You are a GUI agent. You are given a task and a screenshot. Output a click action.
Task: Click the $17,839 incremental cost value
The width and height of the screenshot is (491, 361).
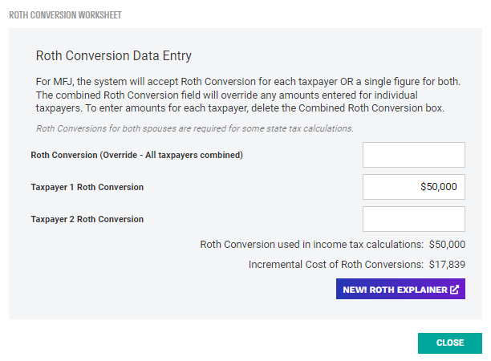pos(447,264)
